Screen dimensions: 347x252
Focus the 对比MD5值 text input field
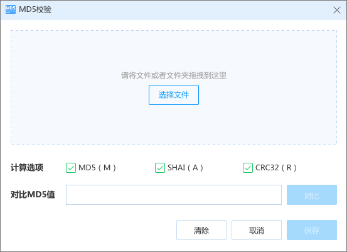(x=174, y=195)
